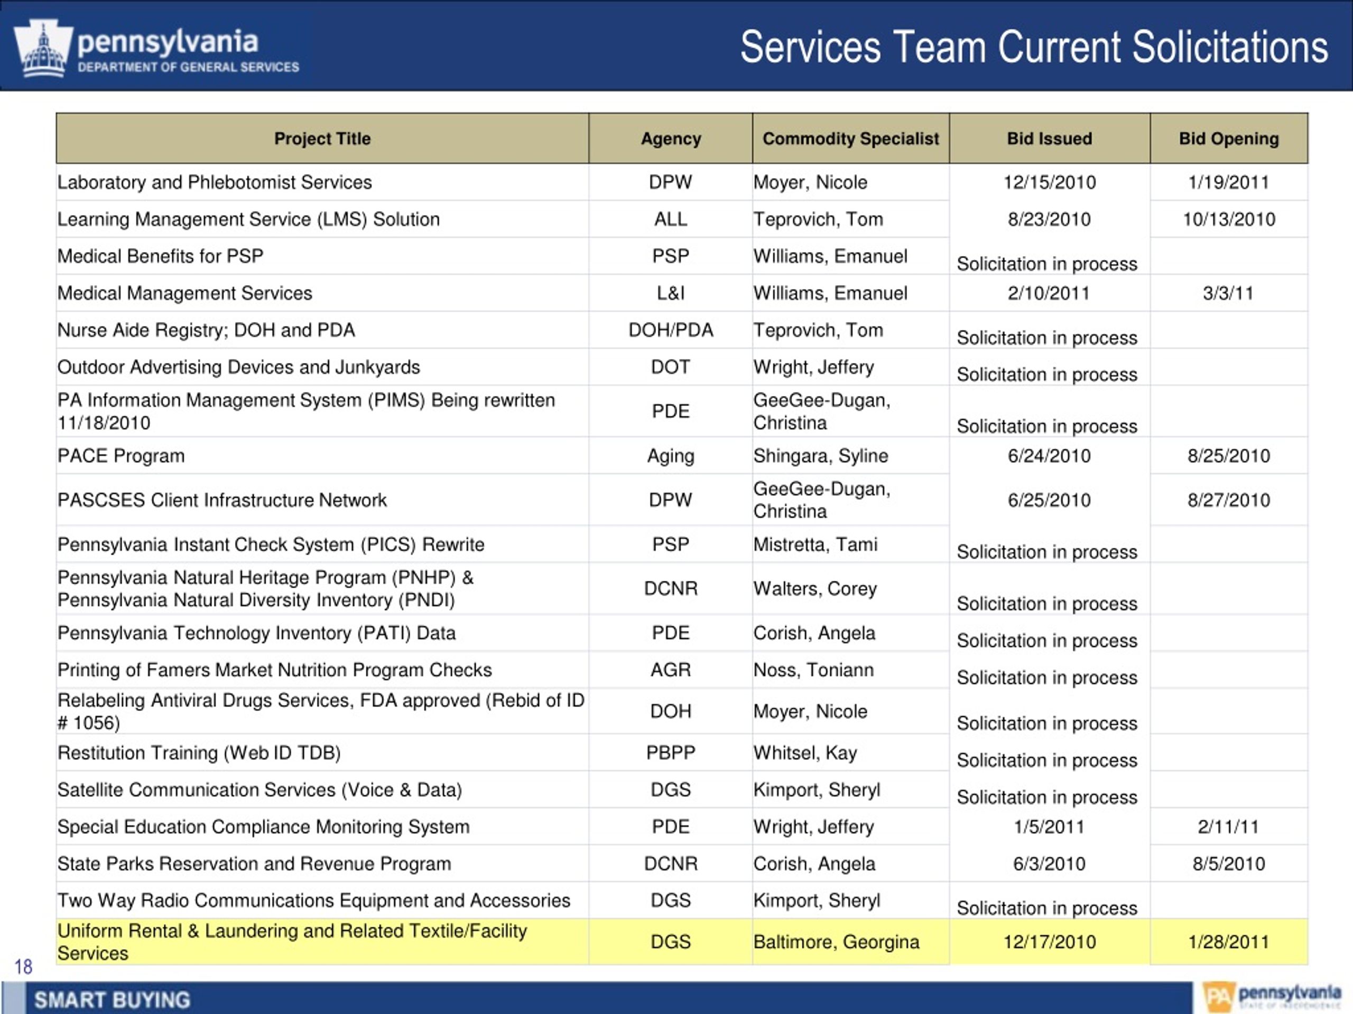Click bid opening date 3/3/11
This screenshot has width=1353, height=1014.
[1229, 293]
